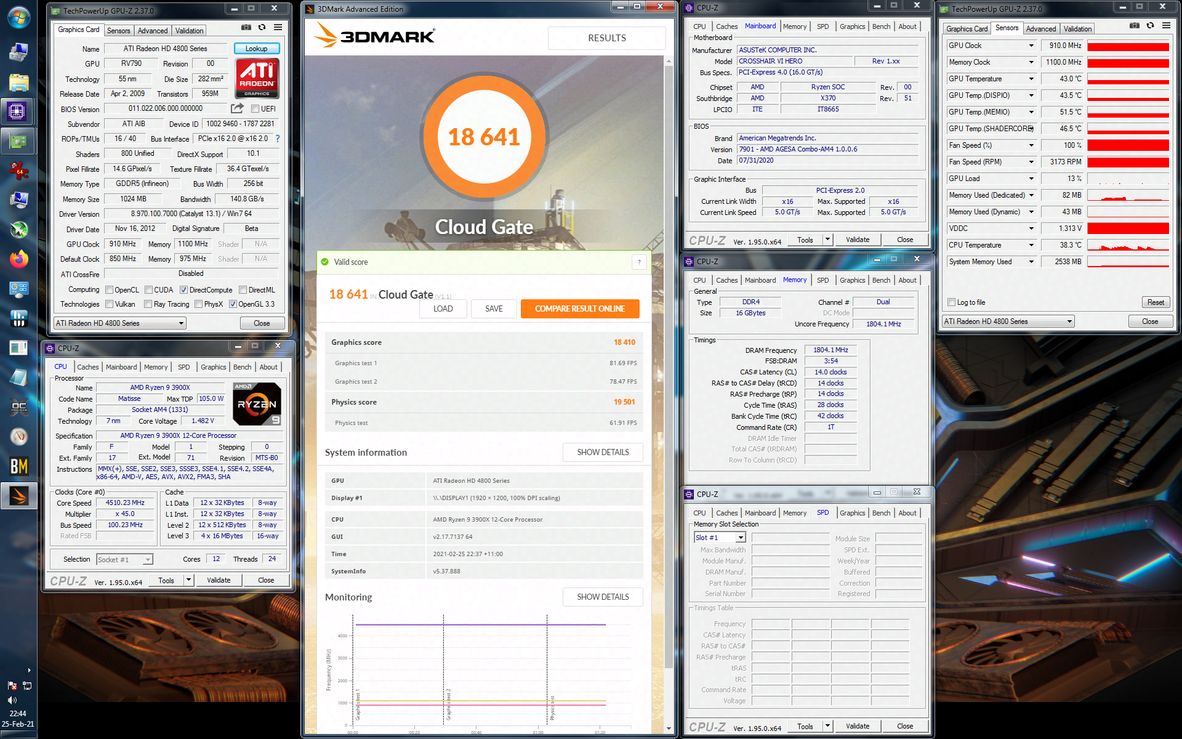
Task: Click the 3DMark logo in header
Action: pyautogui.click(x=374, y=36)
